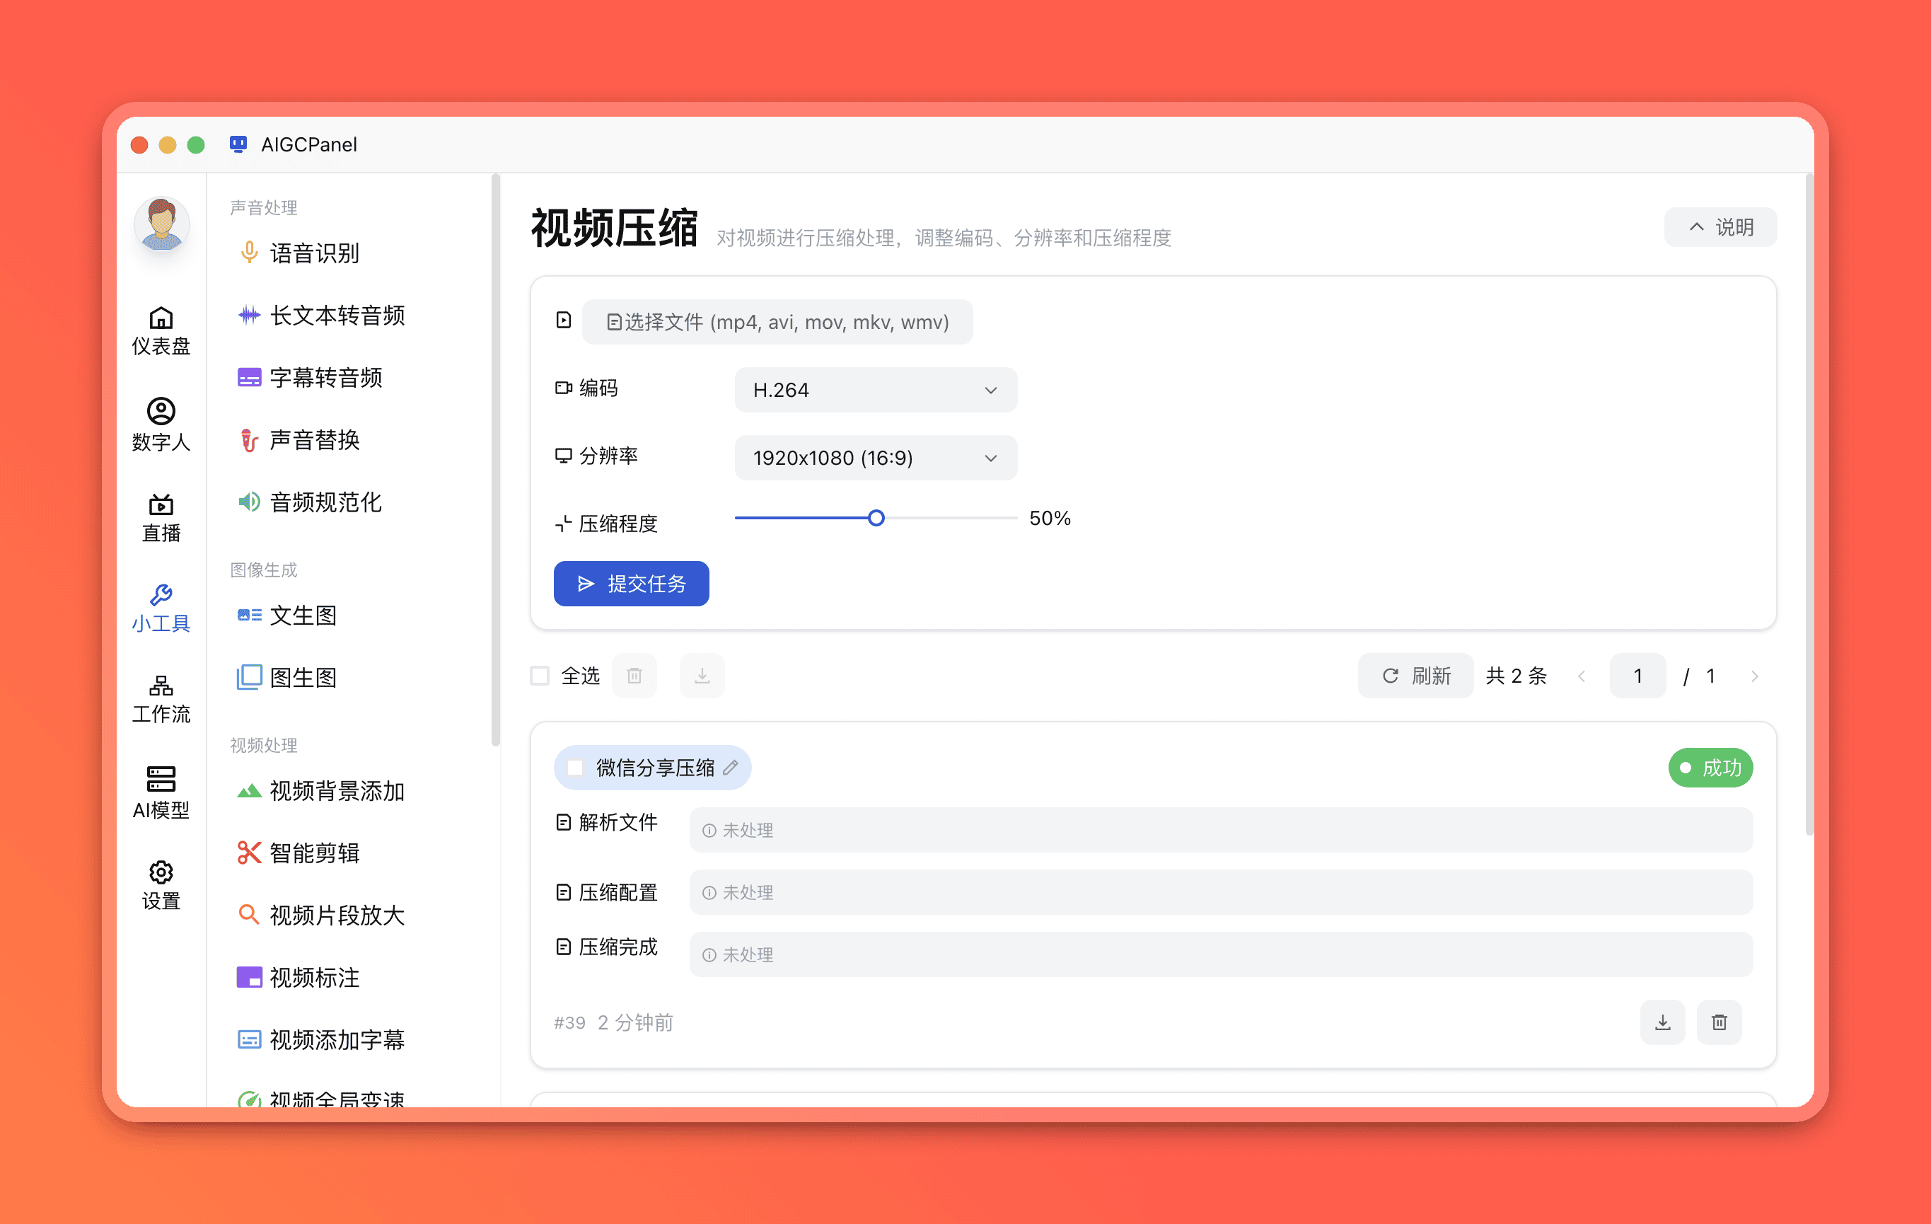
Task: Toggle the 微信分享压缩 task checkbox
Action: pyautogui.click(x=575, y=768)
